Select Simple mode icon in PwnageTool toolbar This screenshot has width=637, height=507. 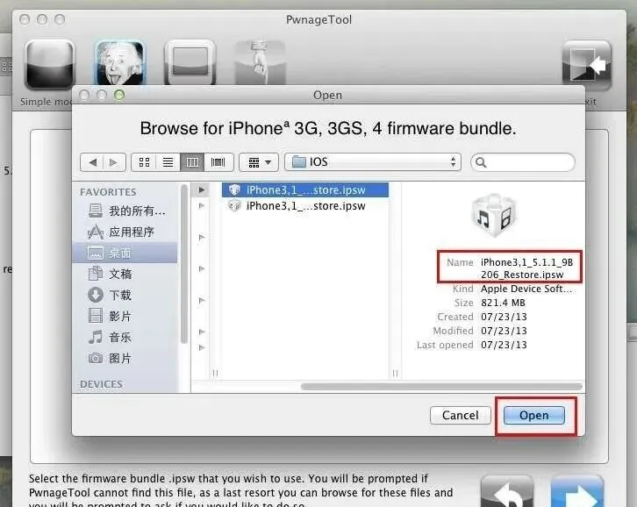(x=49, y=64)
